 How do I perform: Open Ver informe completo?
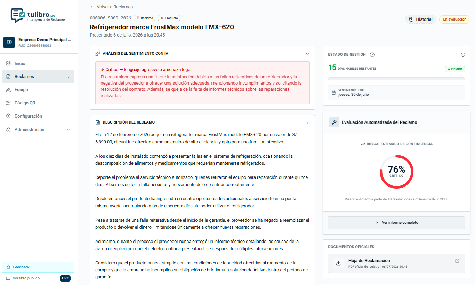[396, 223]
